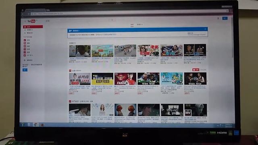Open the Gaming category in sidebar
The image size is (258, 145).
point(27,46)
